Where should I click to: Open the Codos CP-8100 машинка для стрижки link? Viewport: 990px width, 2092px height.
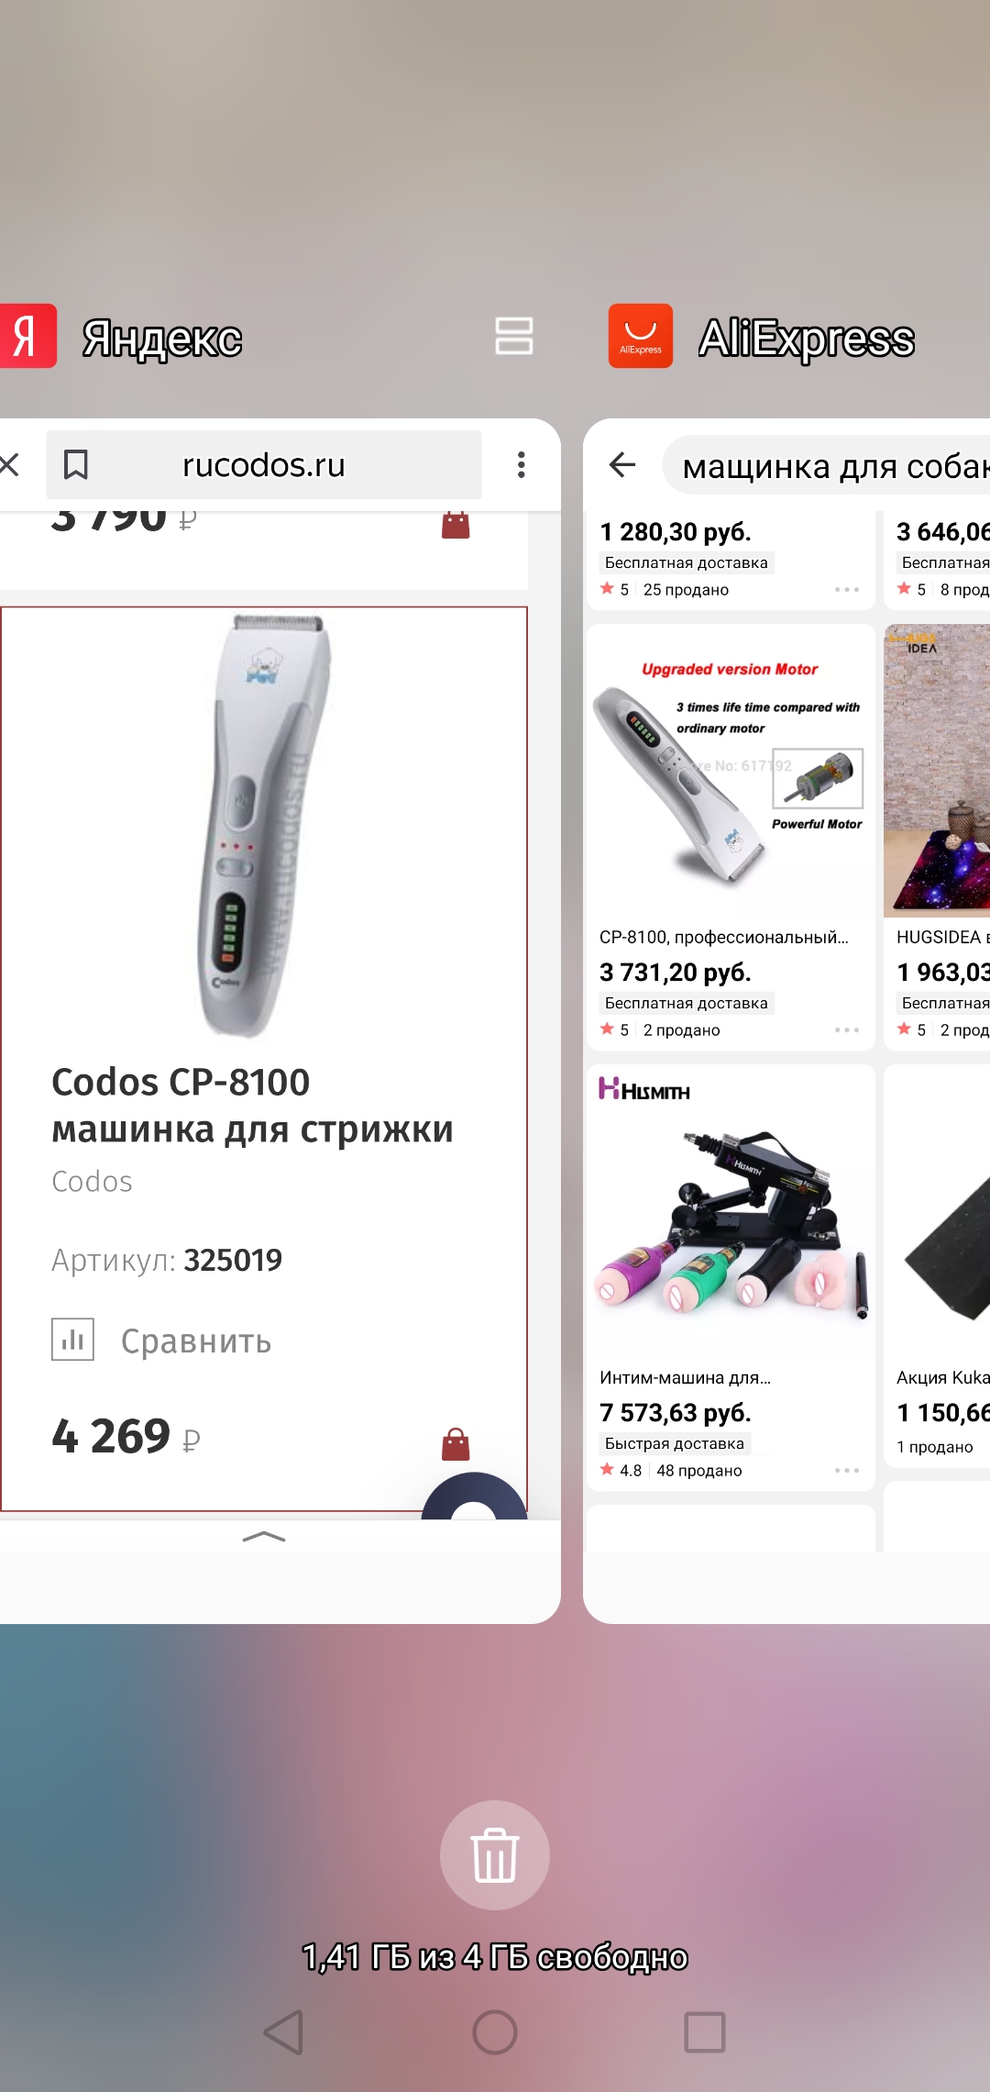(252, 1106)
